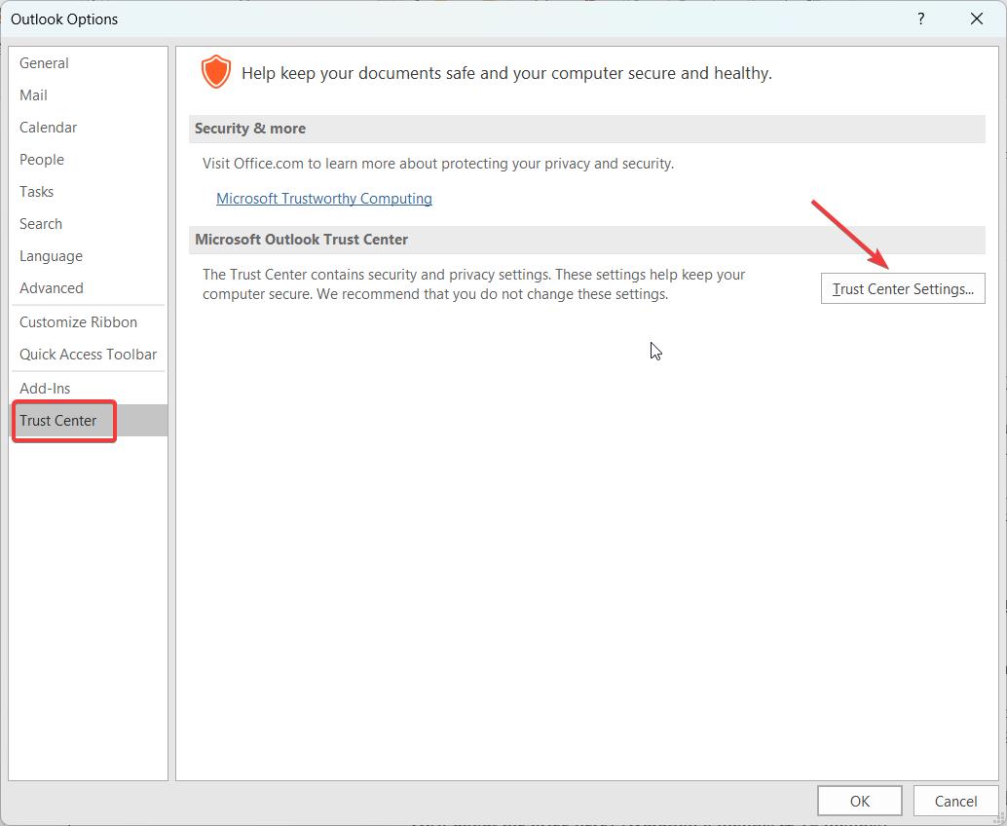1007x826 pixels.
Task: Open the Add-Ins category
Action: coord(45,387)
